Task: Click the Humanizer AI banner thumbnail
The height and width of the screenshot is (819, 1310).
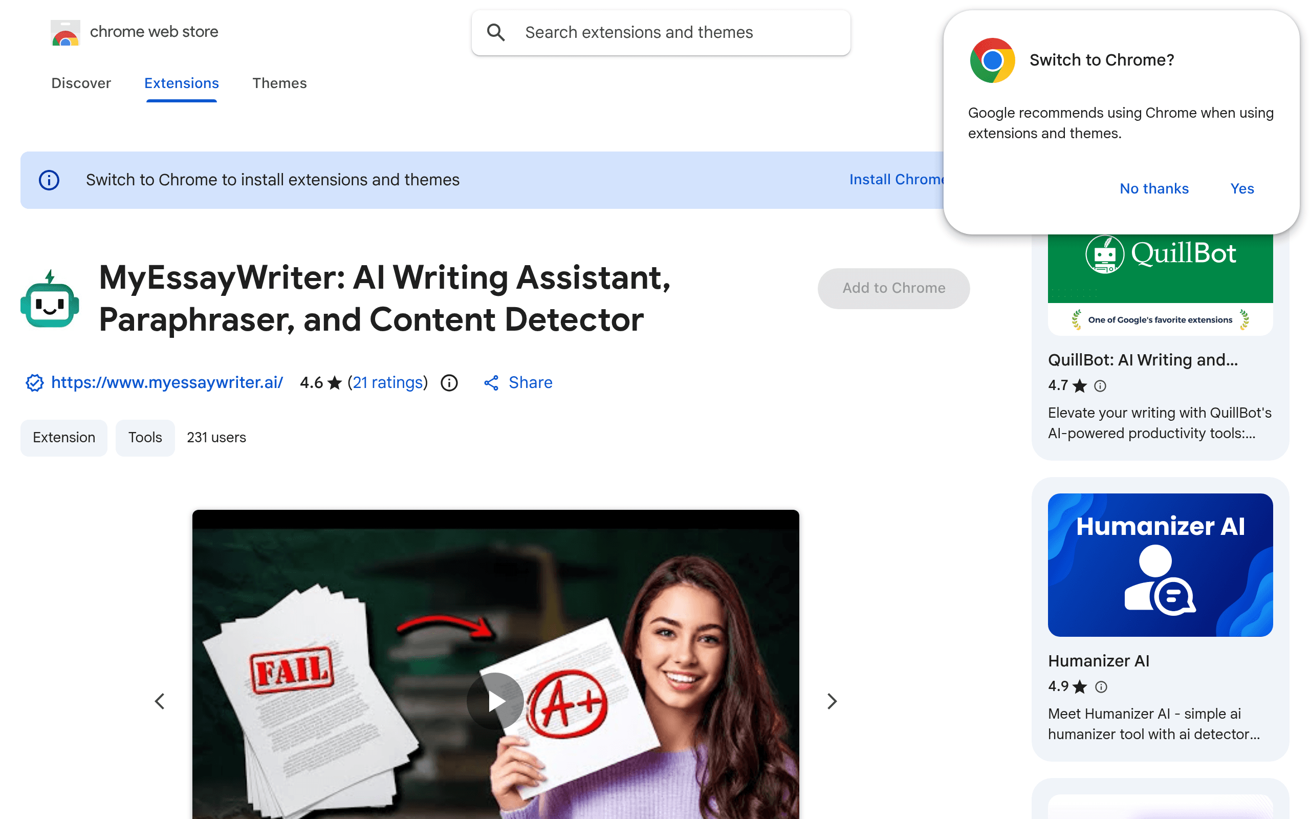Action: coord(1160,565)
